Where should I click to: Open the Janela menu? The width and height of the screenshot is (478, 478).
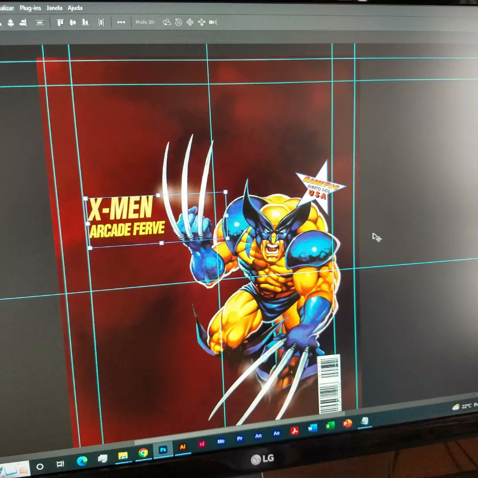pos(54,8)
